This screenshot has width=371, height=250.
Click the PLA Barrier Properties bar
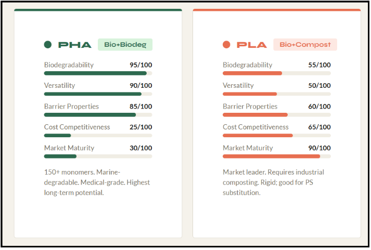click(x=276, y=115)
